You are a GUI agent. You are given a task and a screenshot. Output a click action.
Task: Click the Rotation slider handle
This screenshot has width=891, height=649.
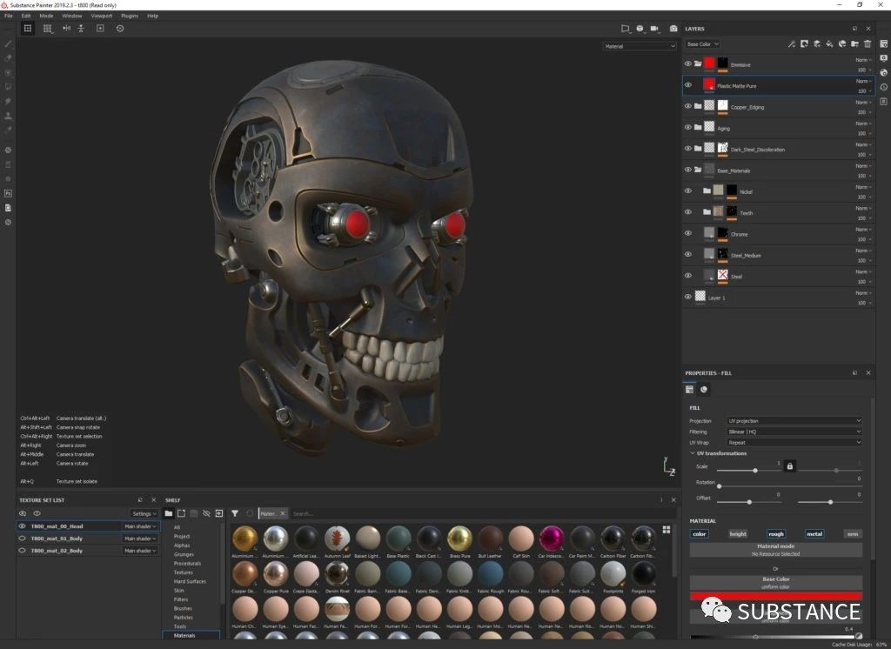pyautogui.click(x=720, y=486)
